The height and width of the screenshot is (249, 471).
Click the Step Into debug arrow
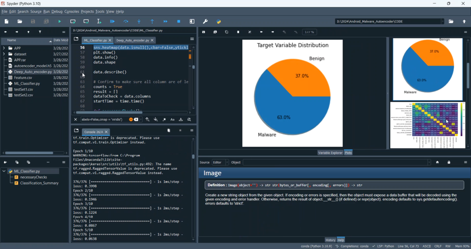(x=139, y=21)
